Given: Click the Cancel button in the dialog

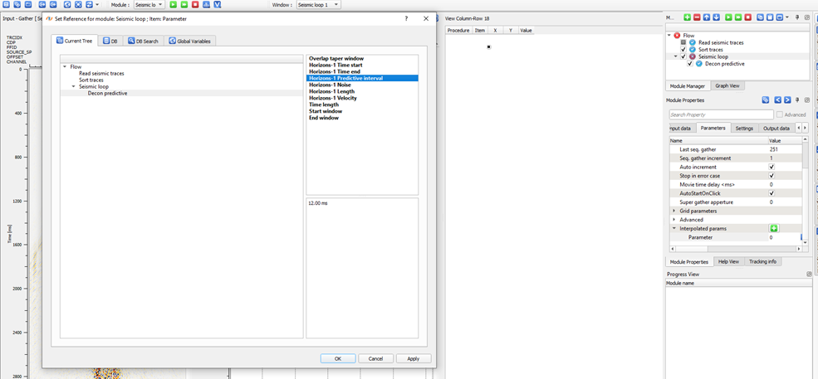Looking at the screenshot, I should [375, 358].
